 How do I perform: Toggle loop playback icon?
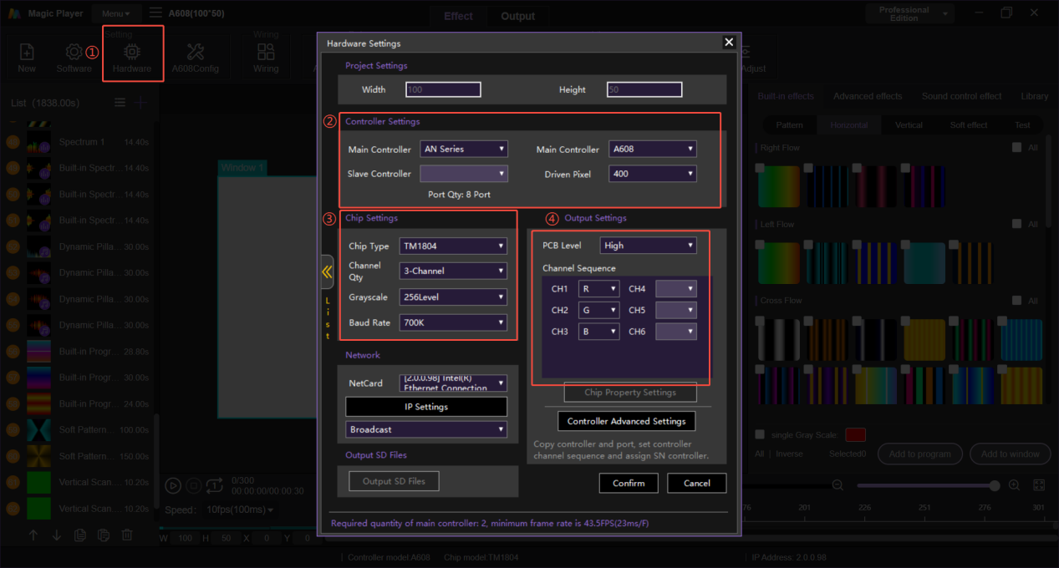[215, 485]
